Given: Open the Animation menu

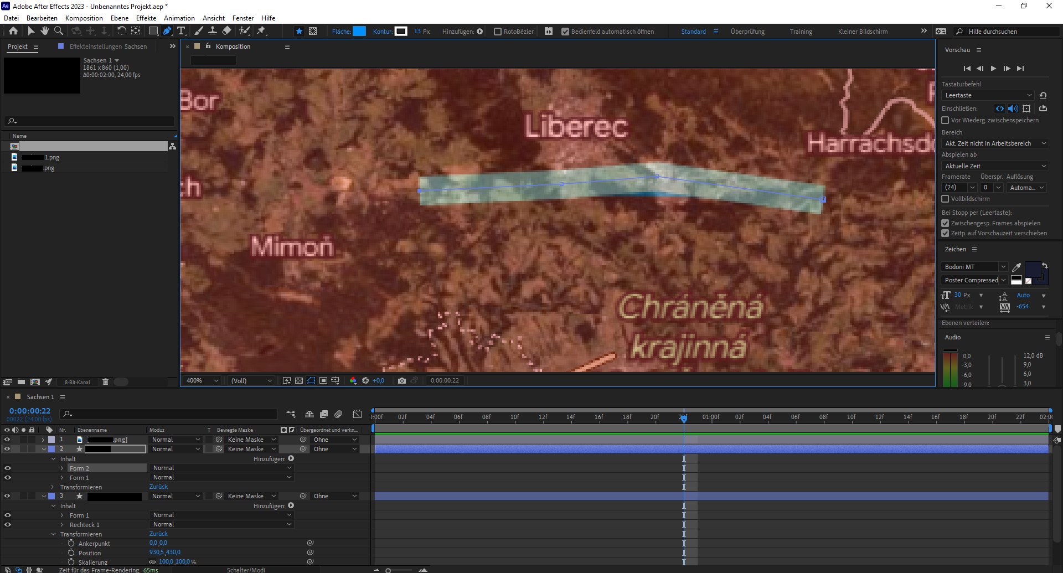Looking at the screenshot, I should 179,18.
